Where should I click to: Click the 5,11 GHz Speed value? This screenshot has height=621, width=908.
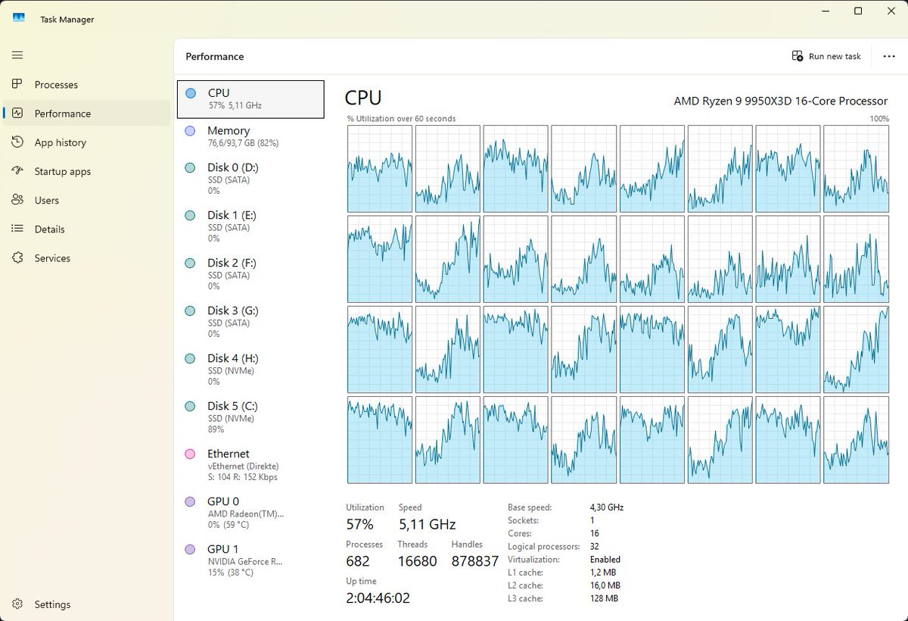[x=428, y=524]
